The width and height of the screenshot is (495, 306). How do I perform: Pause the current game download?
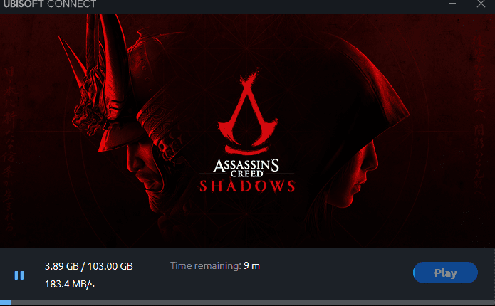coord(19,275)
